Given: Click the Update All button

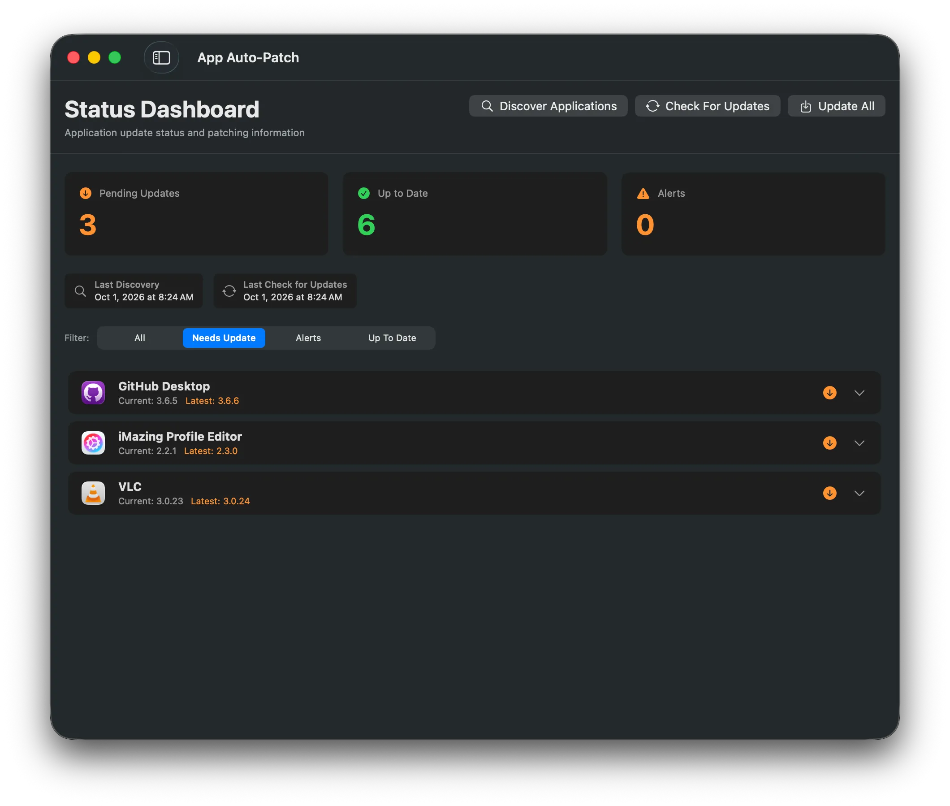Looking at the screenshot, I should click(x=837, y=106).
